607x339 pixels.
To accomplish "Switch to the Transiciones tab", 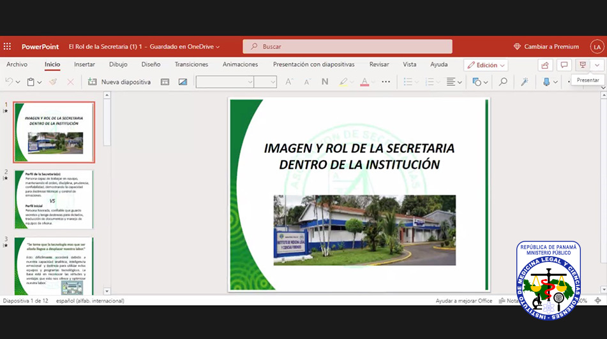I will [191, 64].
